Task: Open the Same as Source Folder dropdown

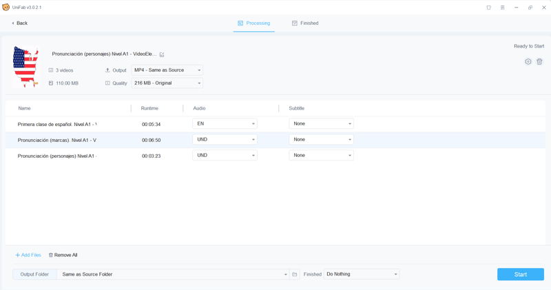Action: click(x=173, y=274)
